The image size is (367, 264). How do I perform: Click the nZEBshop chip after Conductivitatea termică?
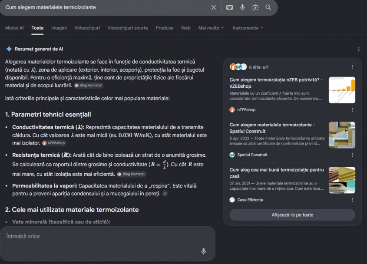54,143
